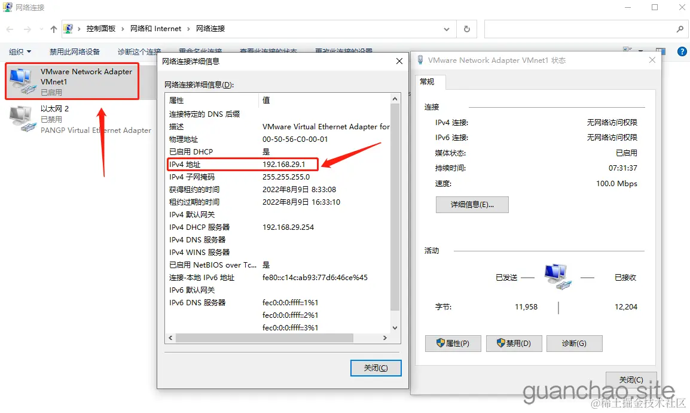
Task: Choose 禁用此网络设备 in command bar
Action: pos(74,51)
